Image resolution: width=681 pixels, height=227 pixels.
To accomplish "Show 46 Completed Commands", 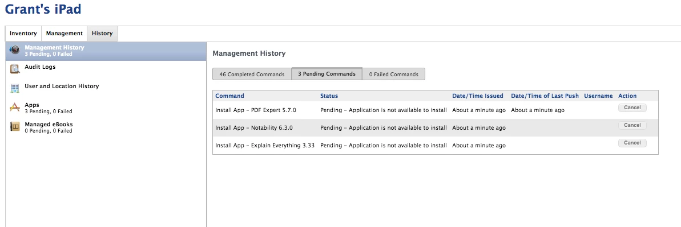I will click(252, 74).
